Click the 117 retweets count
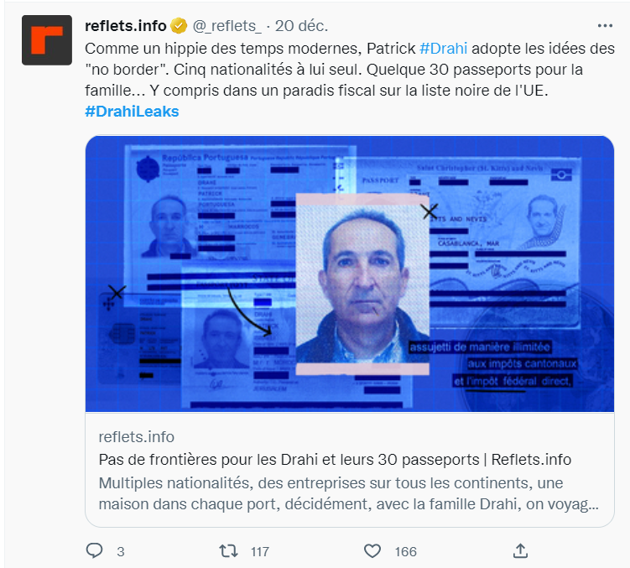The image size is (630, 568). pos(260,551)
